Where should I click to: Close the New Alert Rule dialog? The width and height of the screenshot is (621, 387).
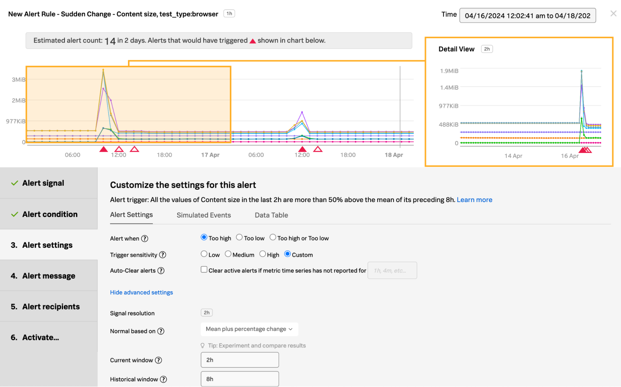tap(613, 14)
